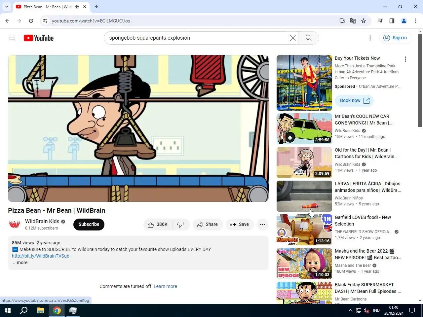Go back in browser history
This screenshot has width=423, height=317.
click(7, 21)
